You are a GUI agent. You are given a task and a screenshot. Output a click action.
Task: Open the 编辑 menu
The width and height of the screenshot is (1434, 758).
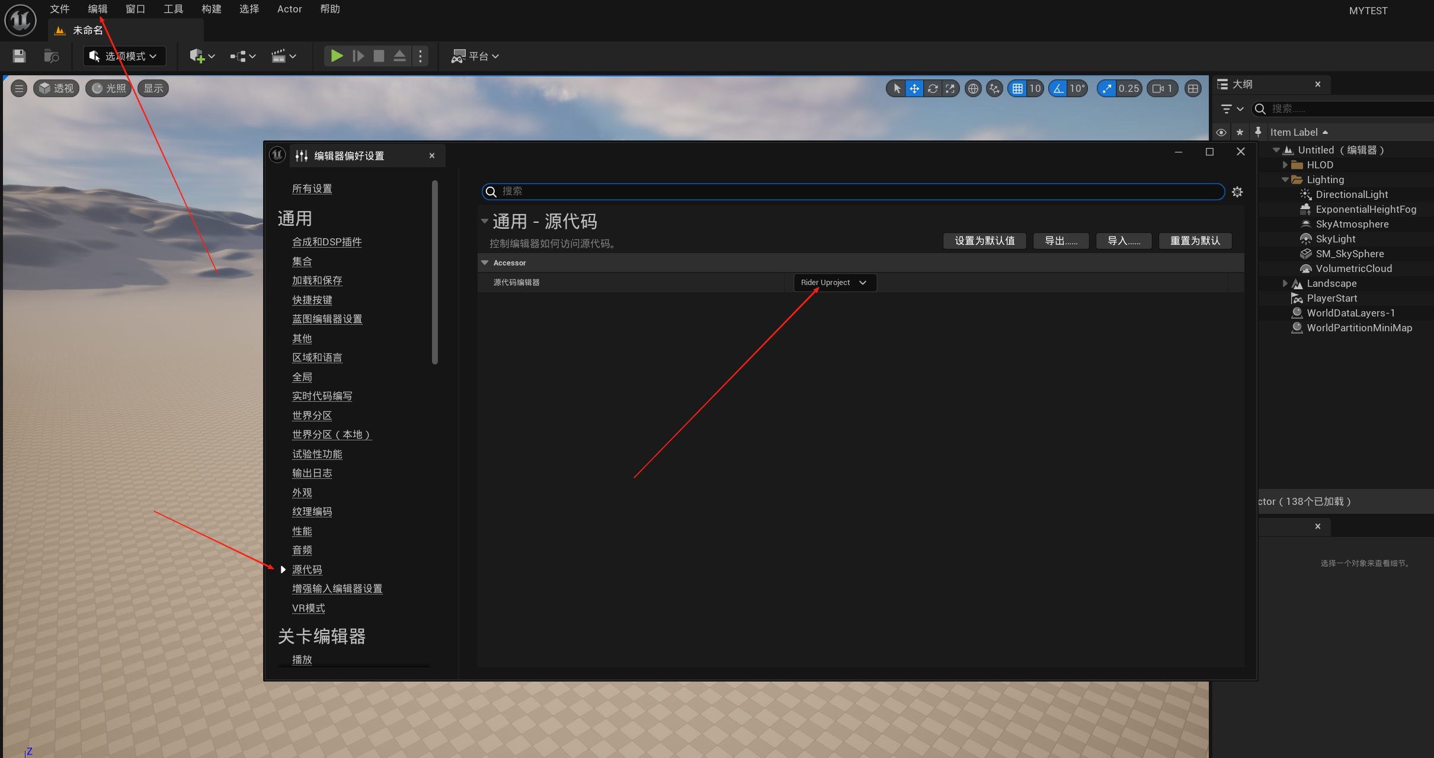point(98,9)
